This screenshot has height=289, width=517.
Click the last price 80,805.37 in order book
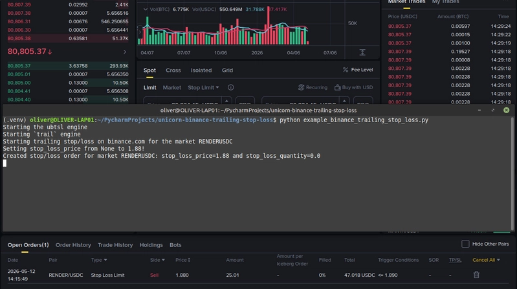pos(27,52)
